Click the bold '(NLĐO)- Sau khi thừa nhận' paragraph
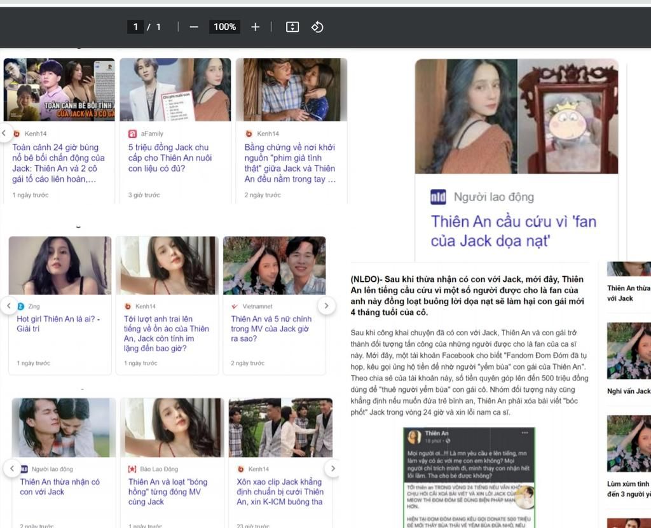Image resolution: width=651 pixels, height=528 pixels. pos(467,295)
